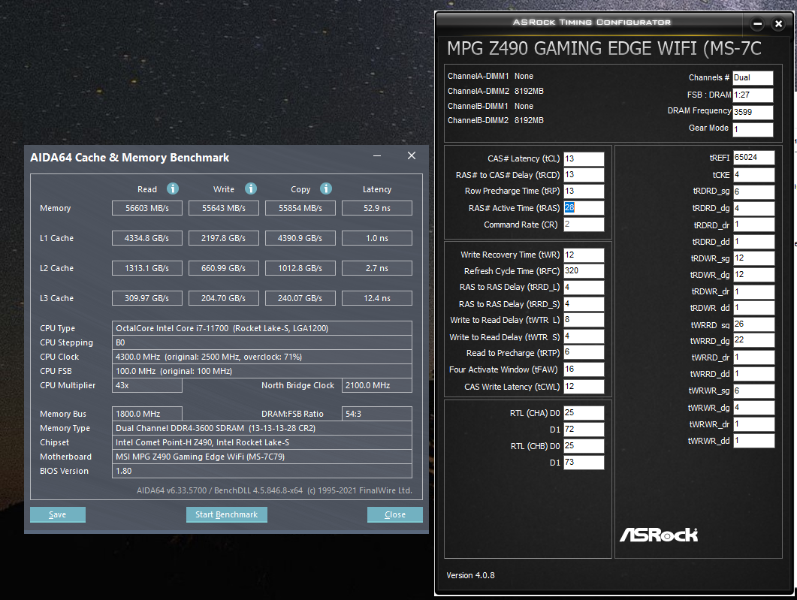Click the Read to Precharge (tRTP) field
797x600 pixels.
pyautogui.click(x=584, y=353)
